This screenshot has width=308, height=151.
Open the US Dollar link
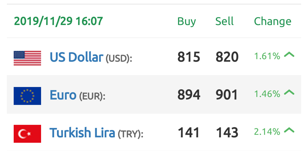[77, 57]
